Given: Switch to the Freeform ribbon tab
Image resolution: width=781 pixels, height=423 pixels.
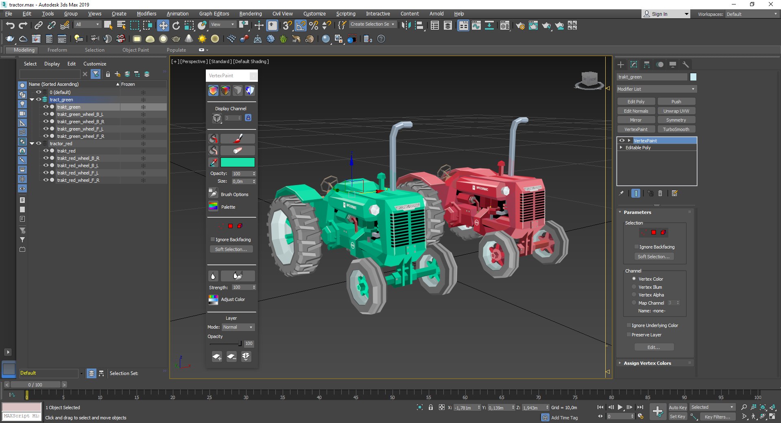Looking at the screenshot, I should coord(57,50).
